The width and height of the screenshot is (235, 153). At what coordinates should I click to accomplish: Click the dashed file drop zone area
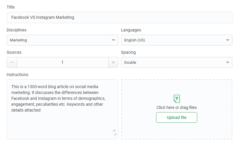[x=177, y=109]
